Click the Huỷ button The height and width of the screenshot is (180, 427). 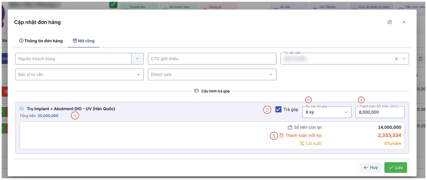pos(371,168)
